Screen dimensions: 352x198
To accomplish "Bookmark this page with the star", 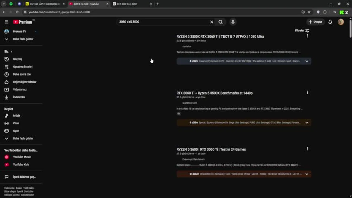I will click(x=309, y=12).
